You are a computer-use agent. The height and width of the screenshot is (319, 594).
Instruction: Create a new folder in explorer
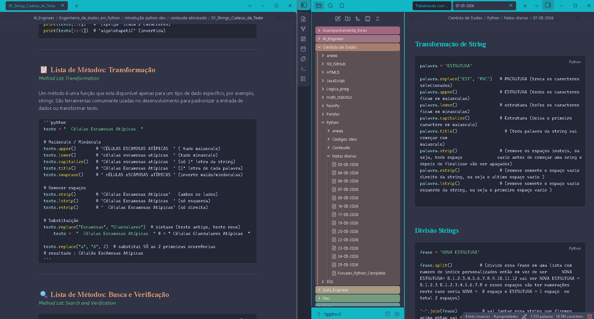(x=347, y=18)
